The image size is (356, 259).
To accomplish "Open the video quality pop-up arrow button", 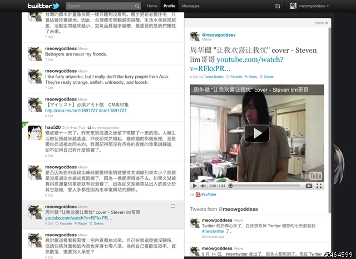I will tap(309, 186).
